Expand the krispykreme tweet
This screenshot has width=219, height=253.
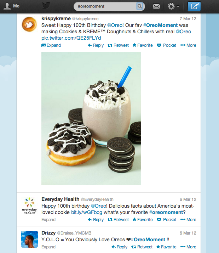(51, 45)
